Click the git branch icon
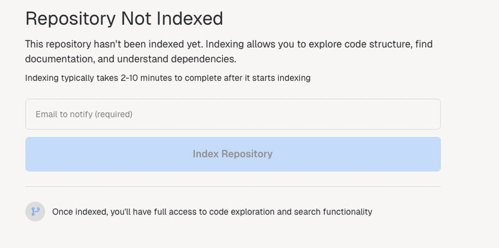 36,211
